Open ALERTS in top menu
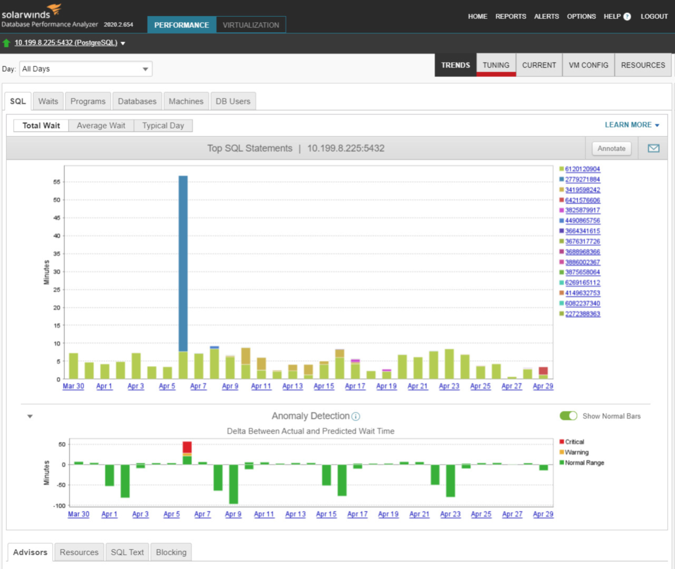 [x=546, y=16]
